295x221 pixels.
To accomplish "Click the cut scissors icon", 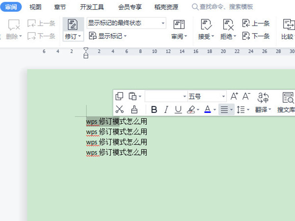I will 119,110.
